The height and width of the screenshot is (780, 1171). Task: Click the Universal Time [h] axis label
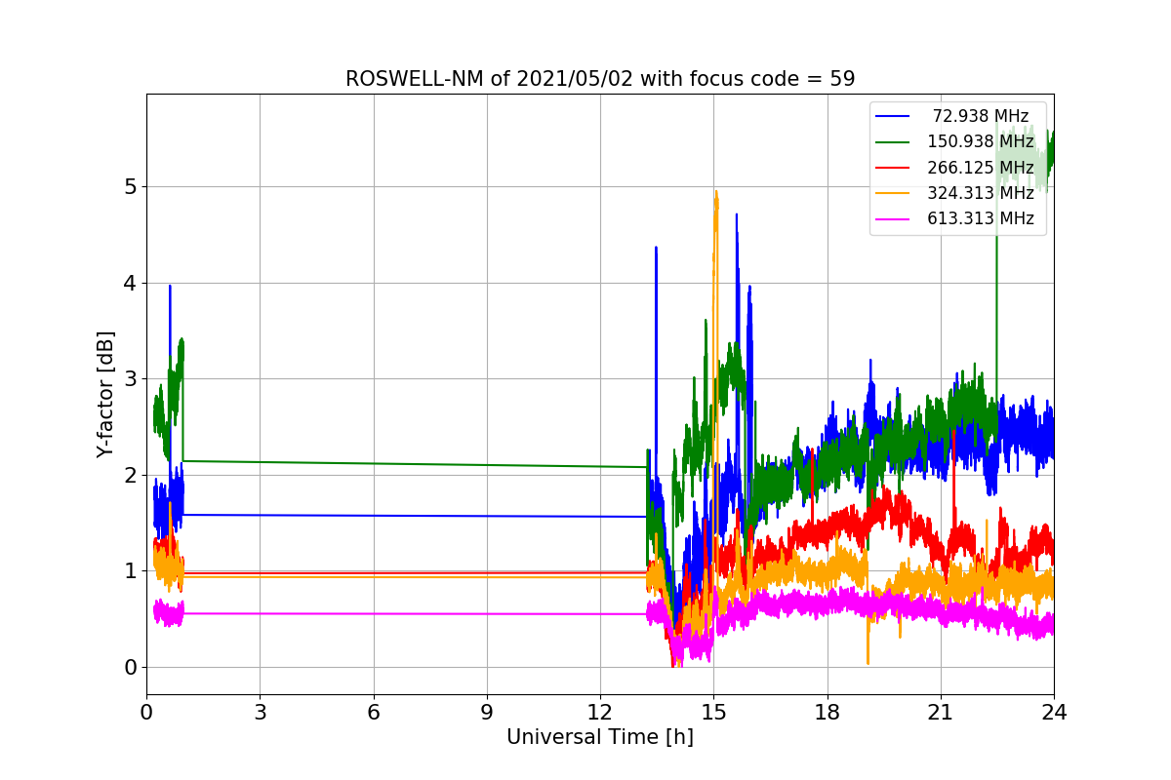pos(600,738)
